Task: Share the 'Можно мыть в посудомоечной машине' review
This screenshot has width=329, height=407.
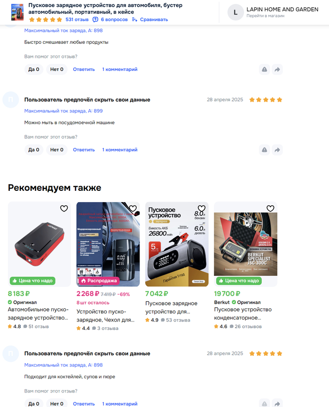Action: tap(277, 150)
